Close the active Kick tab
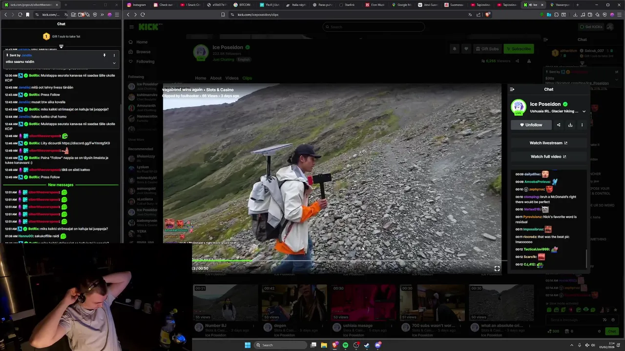Screen dimensions: 625x351 (x=543, y=4)
